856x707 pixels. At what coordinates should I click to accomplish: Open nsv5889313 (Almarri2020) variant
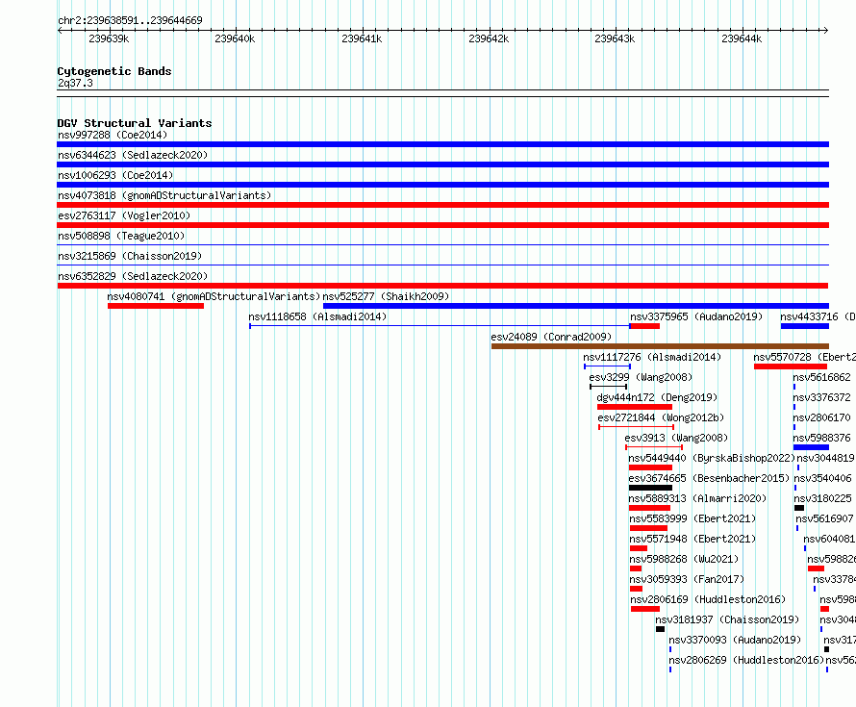pos(697,498)
